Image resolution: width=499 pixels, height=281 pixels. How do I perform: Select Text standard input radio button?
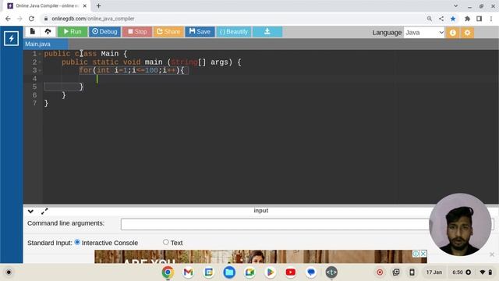[166, 242]
